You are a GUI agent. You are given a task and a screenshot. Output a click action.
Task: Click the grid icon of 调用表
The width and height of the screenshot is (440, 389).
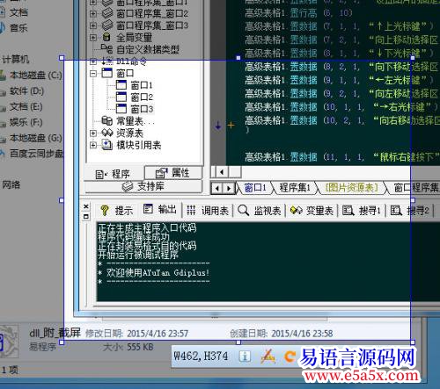coord(191,210)
